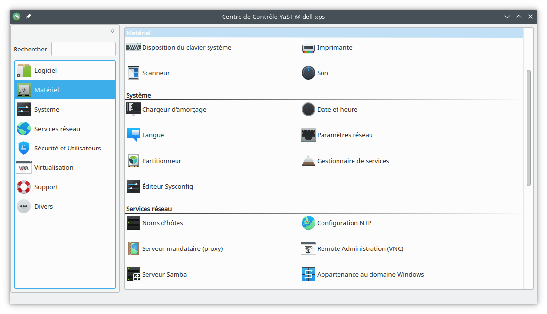Click the Langue text label
Screen dimensions: 547x314
(x=153, y=135)
